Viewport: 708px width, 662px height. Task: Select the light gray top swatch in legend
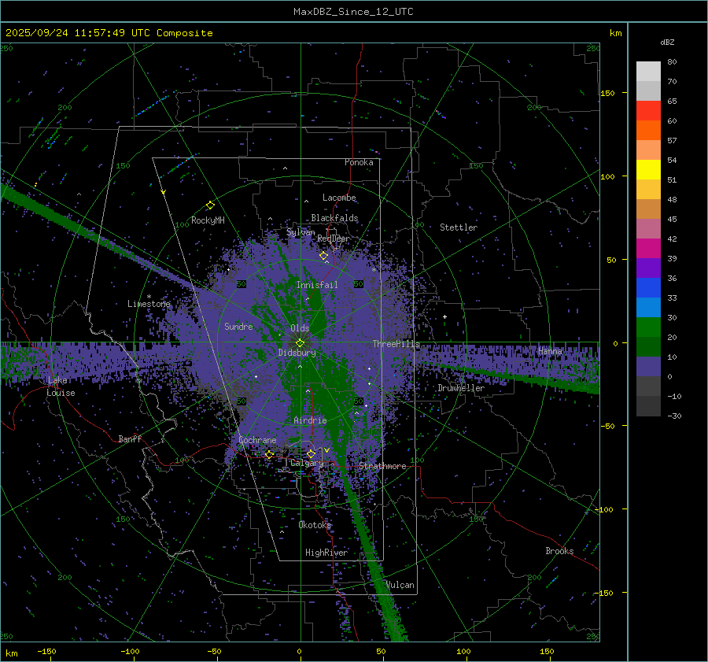[648, 71]
